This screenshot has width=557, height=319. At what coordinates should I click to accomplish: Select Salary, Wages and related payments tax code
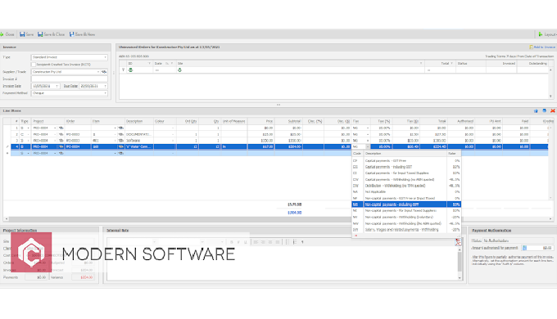pyautogui.click(x=406, y=230)
